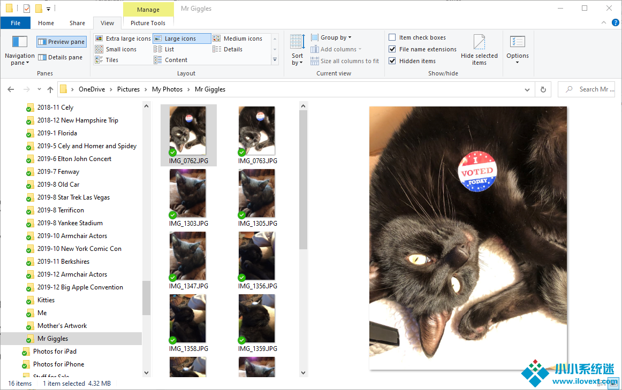Click the file list scrollbar thumb
Viewport: 622px width, 390px height.
pos(303,180)
